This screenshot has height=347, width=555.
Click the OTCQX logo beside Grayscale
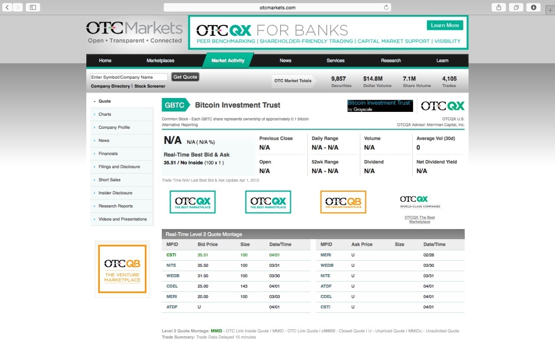tap(443, 106)
